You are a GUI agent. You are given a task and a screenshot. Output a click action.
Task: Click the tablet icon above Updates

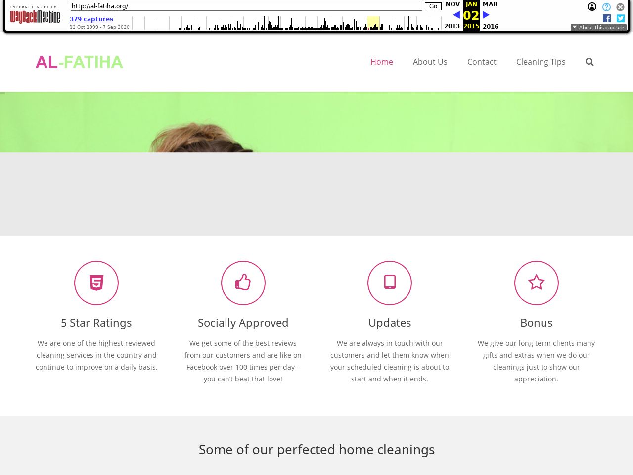(390, 283)
